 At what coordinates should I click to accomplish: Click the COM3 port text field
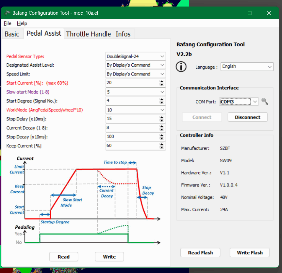[x=235, y=102]
